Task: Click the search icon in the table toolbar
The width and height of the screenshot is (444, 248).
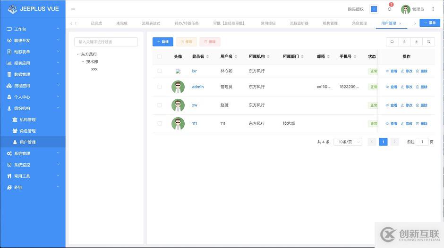Action: point(392,42)
